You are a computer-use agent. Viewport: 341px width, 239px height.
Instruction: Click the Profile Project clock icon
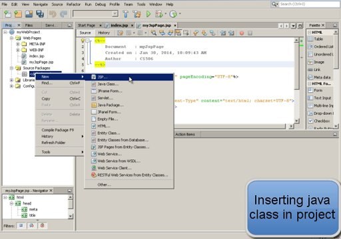coord(173,14)
